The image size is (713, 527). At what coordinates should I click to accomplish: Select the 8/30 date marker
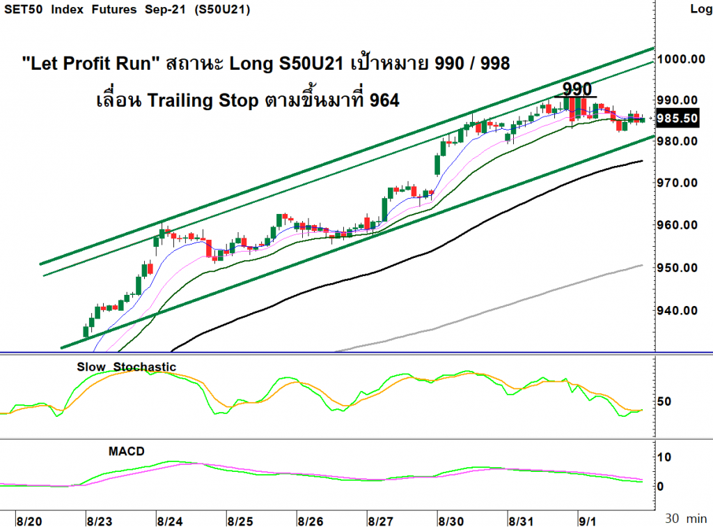450,521
